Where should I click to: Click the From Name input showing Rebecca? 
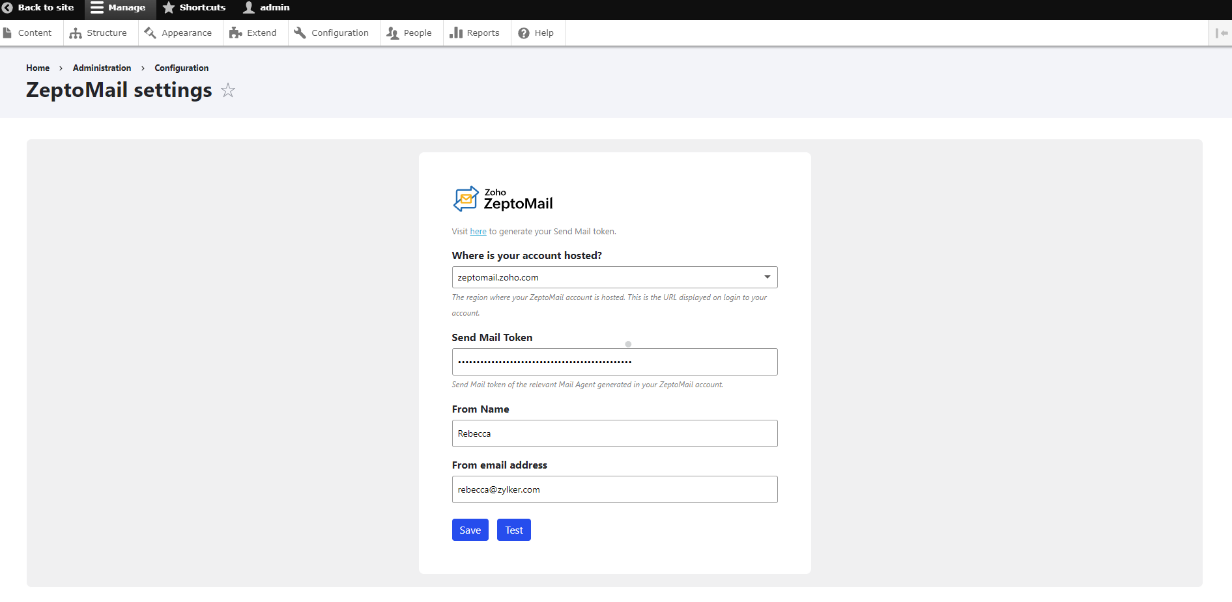[614, 433]
